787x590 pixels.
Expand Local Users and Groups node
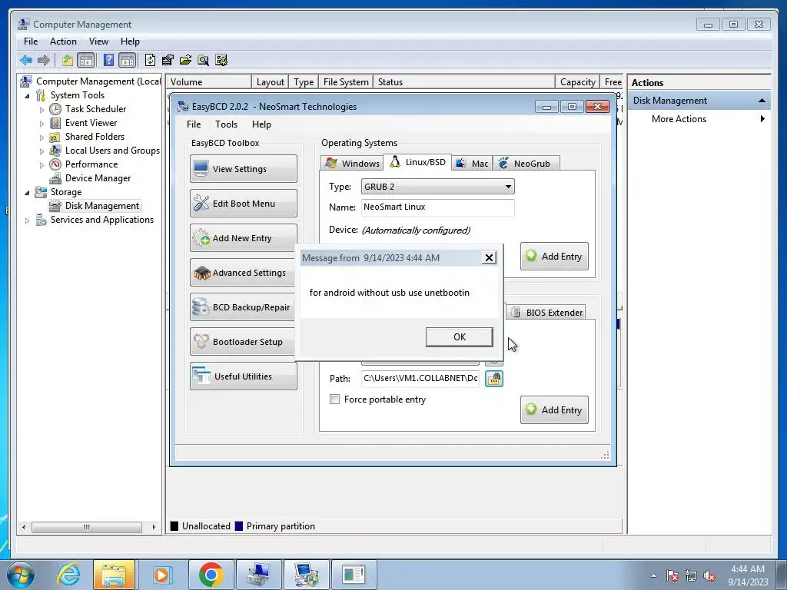(x=42, y=151)
